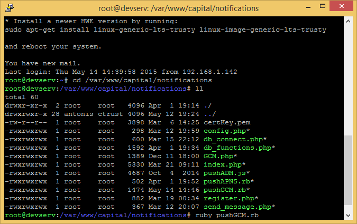Click the file name index.php
Image resolution: width=357 pixels, height=224 pixels.
click(x=223, y=164)
